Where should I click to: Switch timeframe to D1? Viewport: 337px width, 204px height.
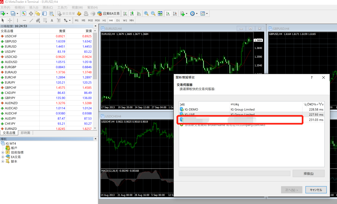pos(118,20)
